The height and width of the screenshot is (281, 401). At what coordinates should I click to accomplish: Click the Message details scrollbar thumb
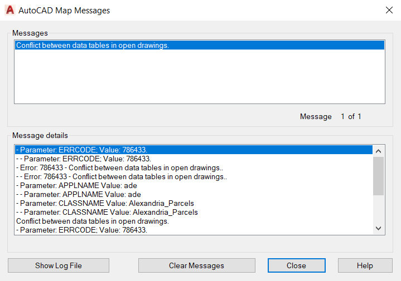click(x=378, y=175)
